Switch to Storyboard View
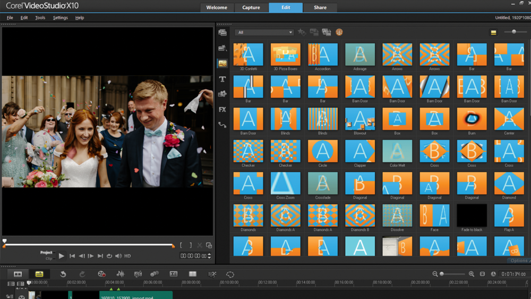The width and height of the screenshot is (531, 299). coord(18,274)
